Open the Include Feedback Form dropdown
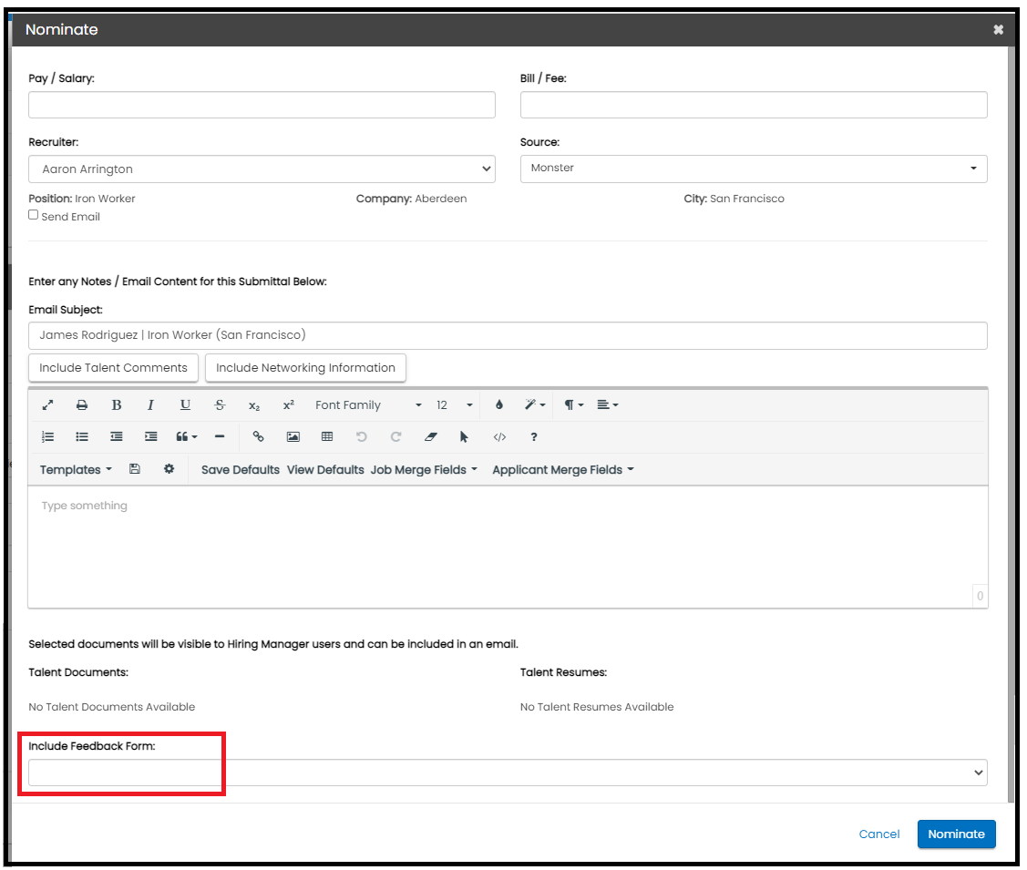The height and width of the screenshot is (870, 1027). [x=508, y=773]
